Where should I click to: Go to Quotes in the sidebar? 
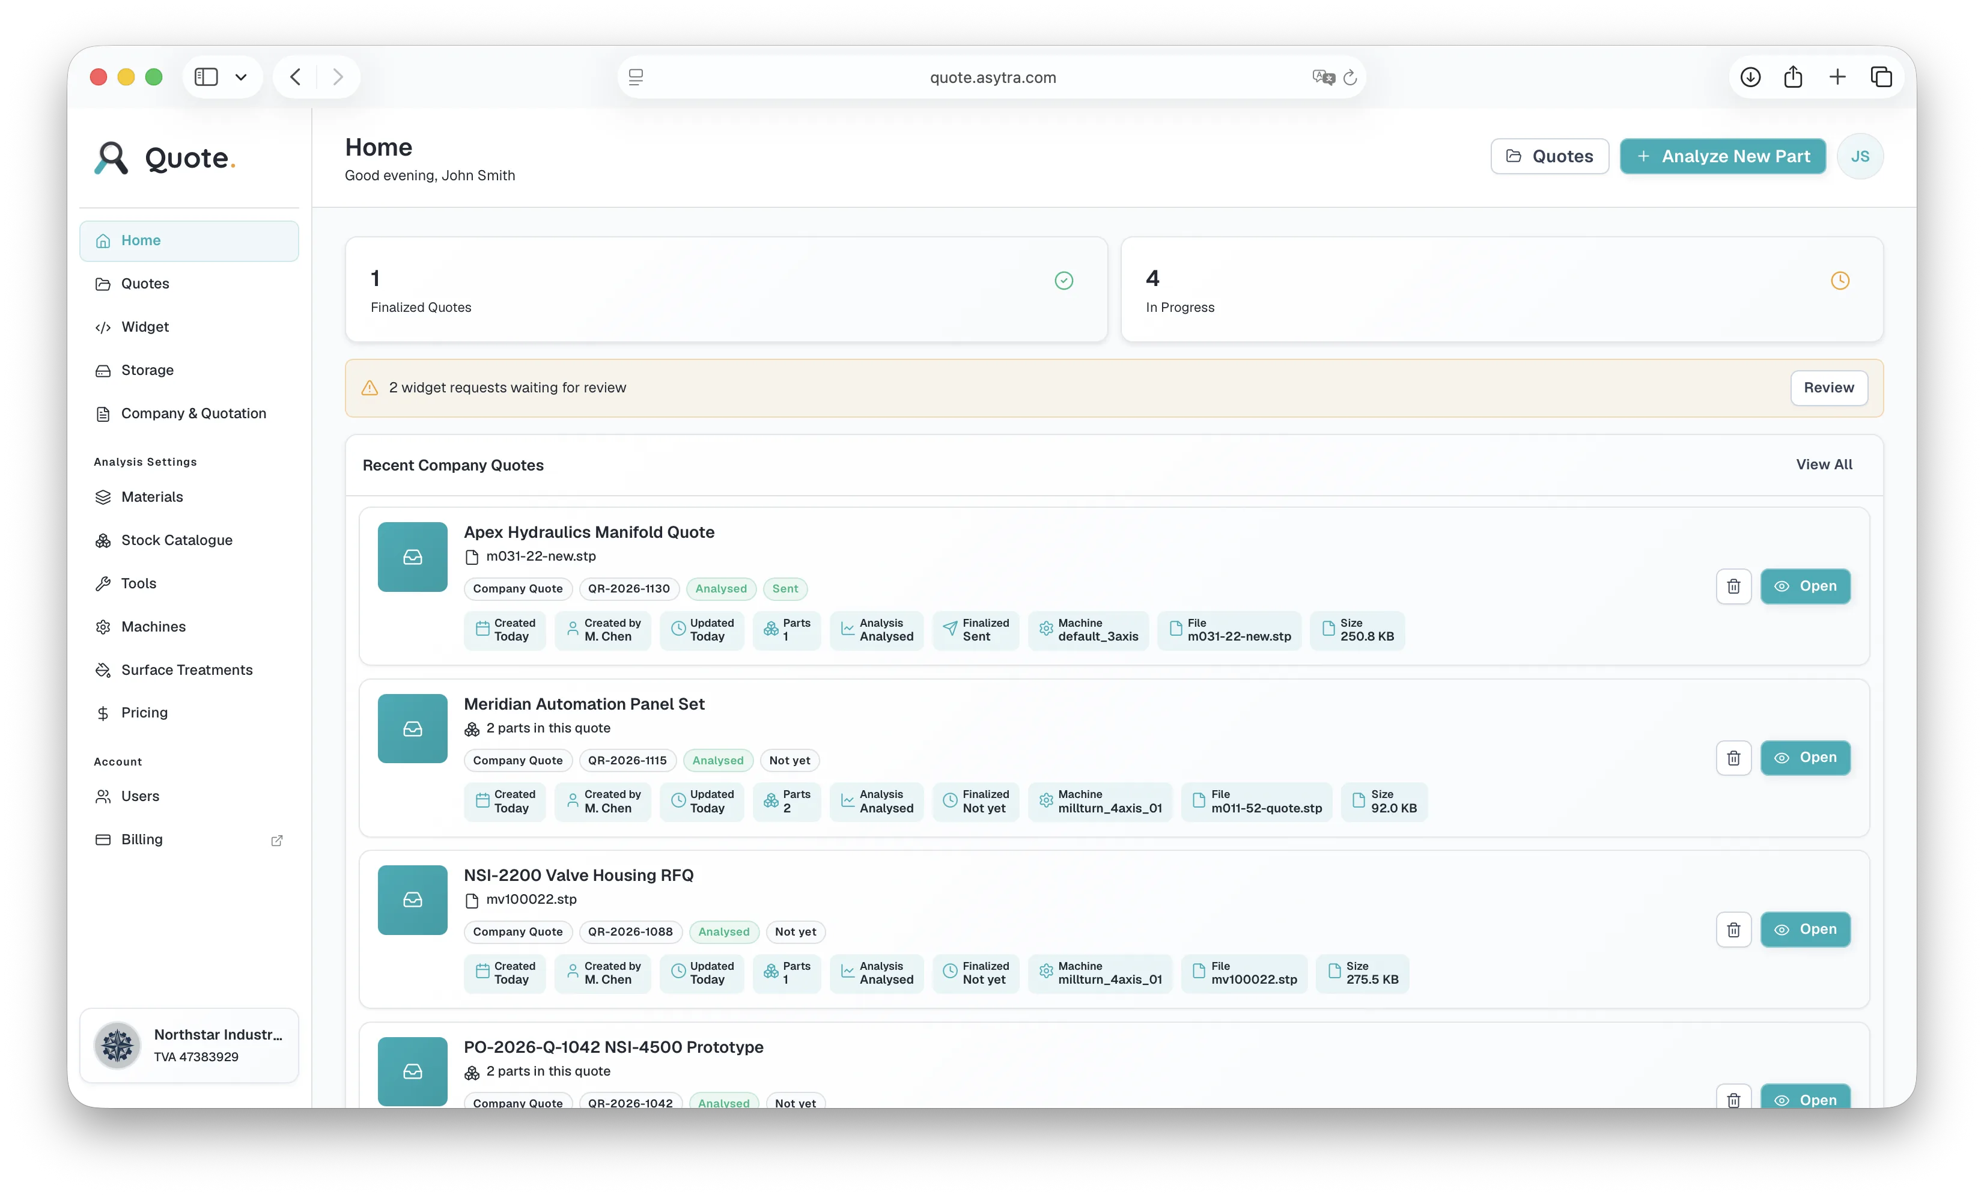click(x=189, y=284)
